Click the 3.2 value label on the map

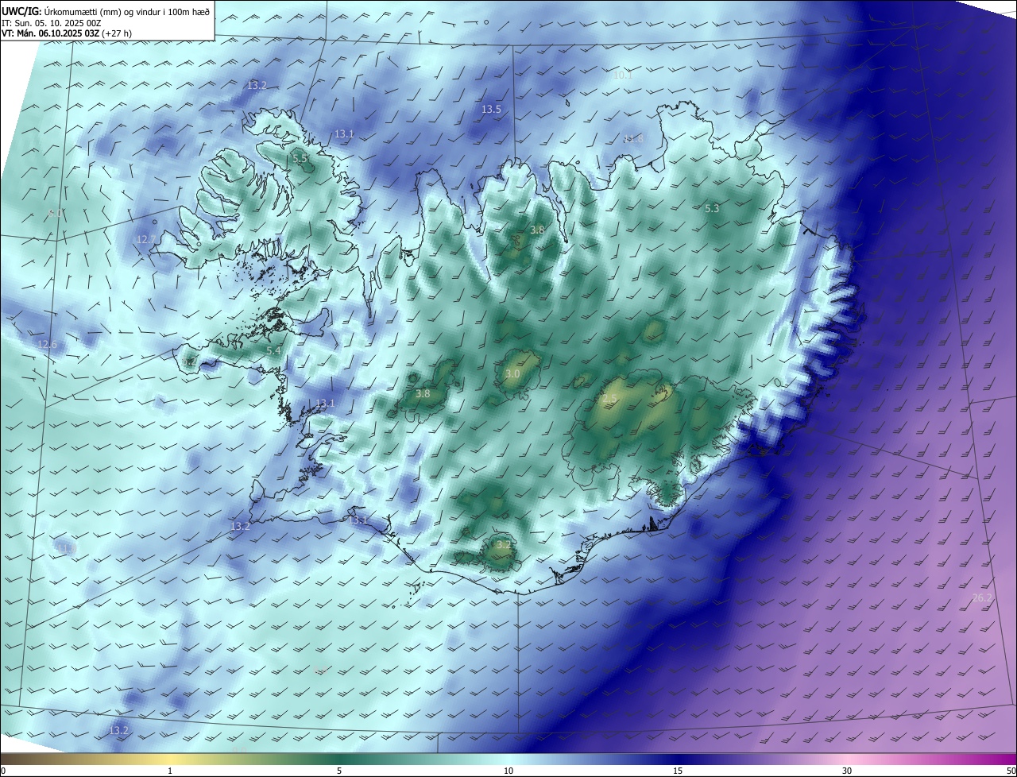[504, 545]
